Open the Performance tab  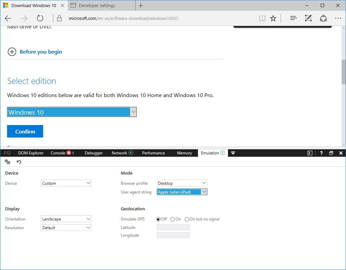(x=153, y=153)
